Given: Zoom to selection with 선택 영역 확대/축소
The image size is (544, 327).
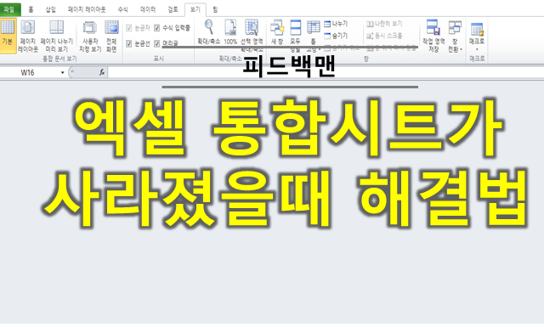Looking at the screenshot, I should (252, 36).
